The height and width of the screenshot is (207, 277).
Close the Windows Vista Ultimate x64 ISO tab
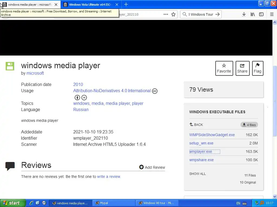tap(117, 5)
